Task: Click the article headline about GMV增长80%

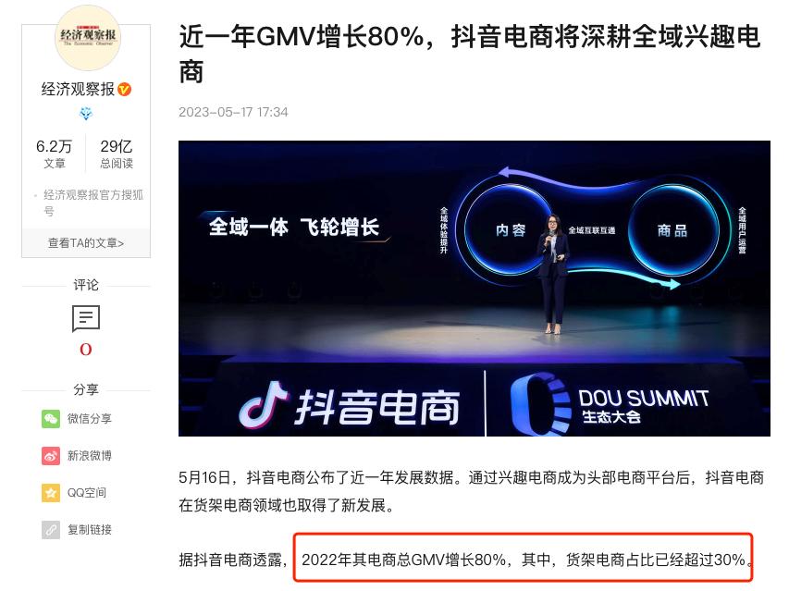Action: tap(470, 54)
